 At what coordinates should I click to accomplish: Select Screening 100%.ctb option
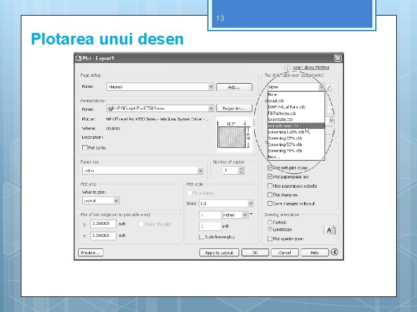point(296,132)
